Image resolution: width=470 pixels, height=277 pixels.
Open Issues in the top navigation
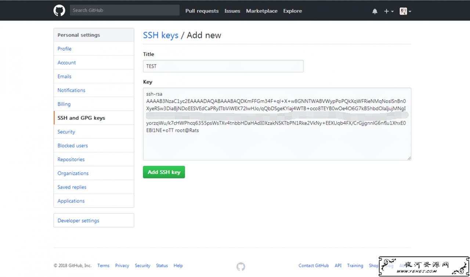pos(232,11)
